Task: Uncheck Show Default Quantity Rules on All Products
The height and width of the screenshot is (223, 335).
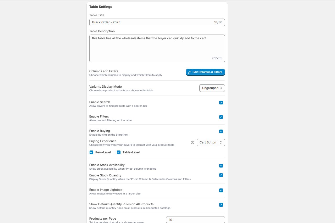Action: pos(221,205)
